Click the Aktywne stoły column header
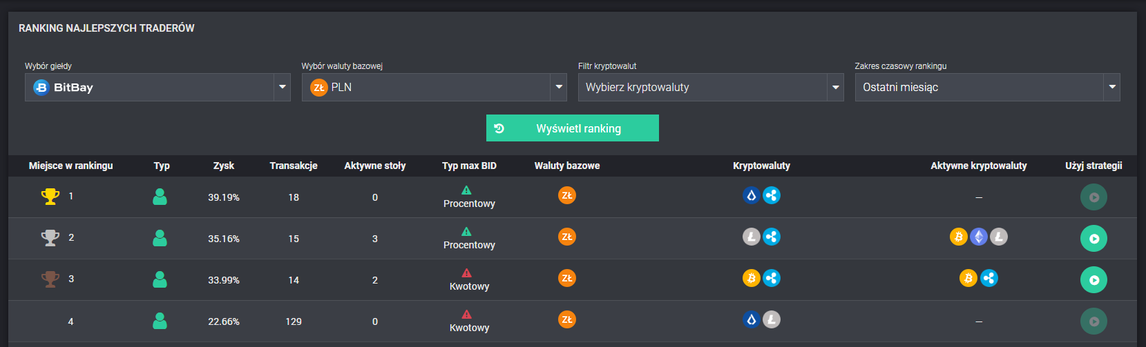1146x347 pixels. tap(375, 166)
